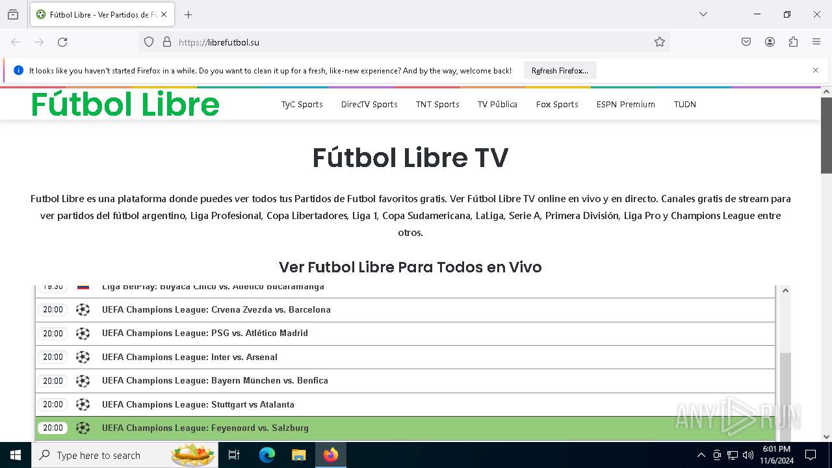The width and height of the screenshot is (832, 468).
Task: Open Task View on taskbar
Action: pos(234,455)
